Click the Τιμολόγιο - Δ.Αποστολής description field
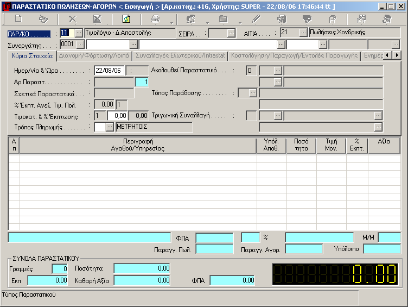Image resolution: width=408 pixels, height=307 pixels. click(130, 33)
